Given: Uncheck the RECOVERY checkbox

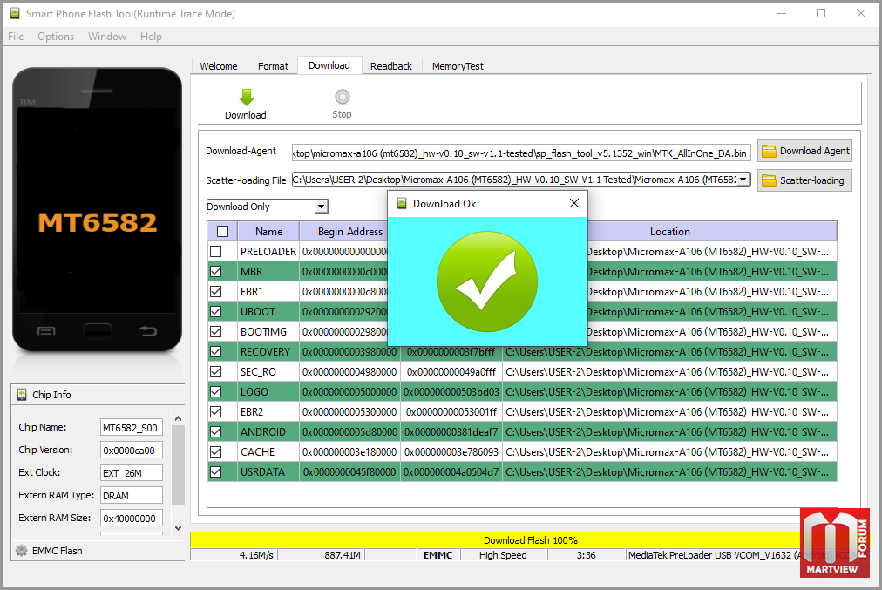Looking at the screenshot, I should (215, 351).
